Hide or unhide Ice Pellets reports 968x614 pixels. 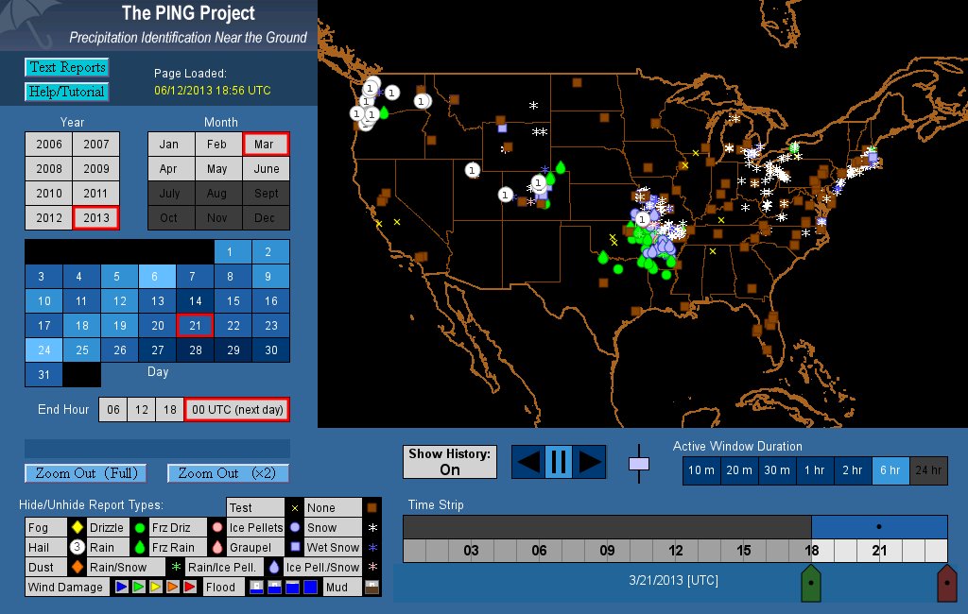tap(255, 528)
